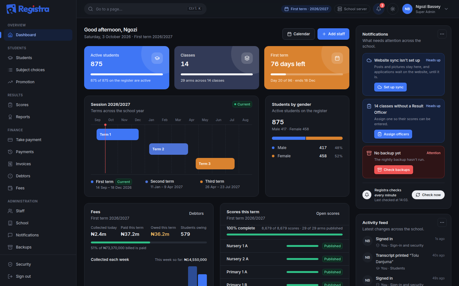
Task: Click the First term calendar icon on orange card
Action: pos(337,58)
